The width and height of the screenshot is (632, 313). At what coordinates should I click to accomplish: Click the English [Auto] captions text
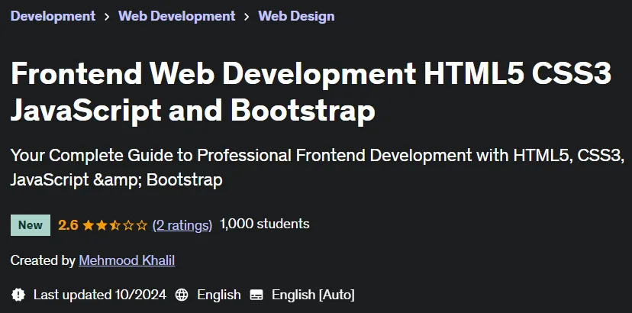pyautogui.click(x=313, y=295)
